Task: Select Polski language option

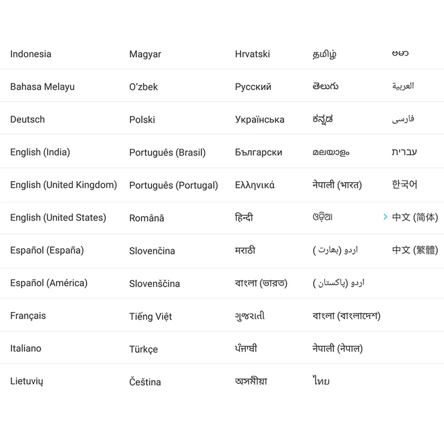Action: [x=142, y=119]
